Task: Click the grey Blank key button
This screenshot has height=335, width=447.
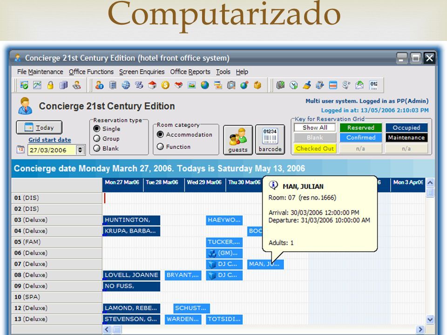Action: tap(315, 138)
